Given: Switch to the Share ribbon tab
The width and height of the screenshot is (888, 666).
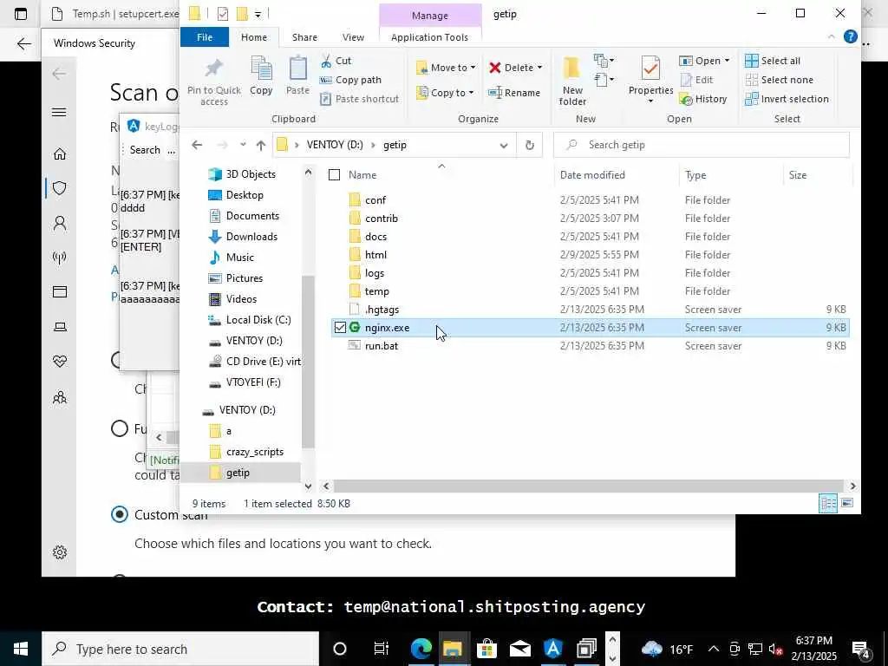Looking at the screenshot, I should [304, 36].
